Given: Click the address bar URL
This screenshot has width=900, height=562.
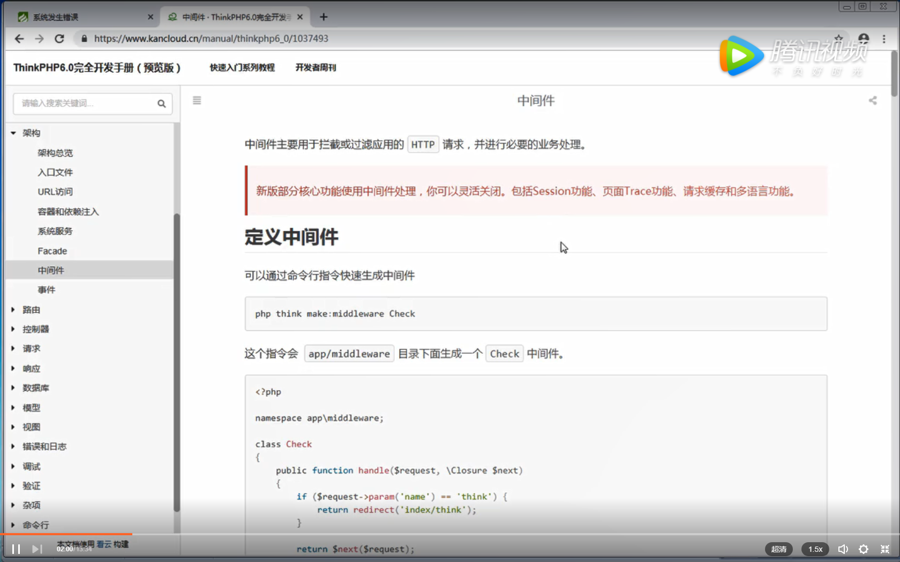Looking at the screenshot, I should [x=211, y=39].
